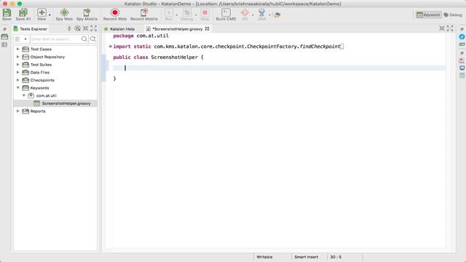466x262 pixels.
Task: Click the folder icon right of JIRA
Action: tap(277, 15)
